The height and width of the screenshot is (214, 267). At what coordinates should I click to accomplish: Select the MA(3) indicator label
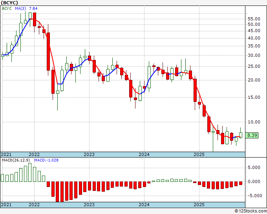pyautogui.click(x=20, y=9)
